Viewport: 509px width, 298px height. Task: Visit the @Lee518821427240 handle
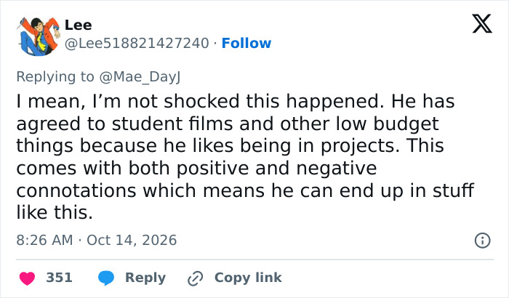pyautogui.click(x=137, y=43)
